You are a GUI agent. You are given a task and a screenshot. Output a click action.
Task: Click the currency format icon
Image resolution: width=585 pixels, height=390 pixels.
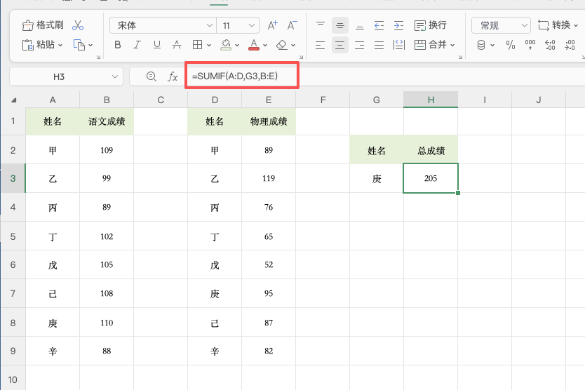[x=481, y=45]
